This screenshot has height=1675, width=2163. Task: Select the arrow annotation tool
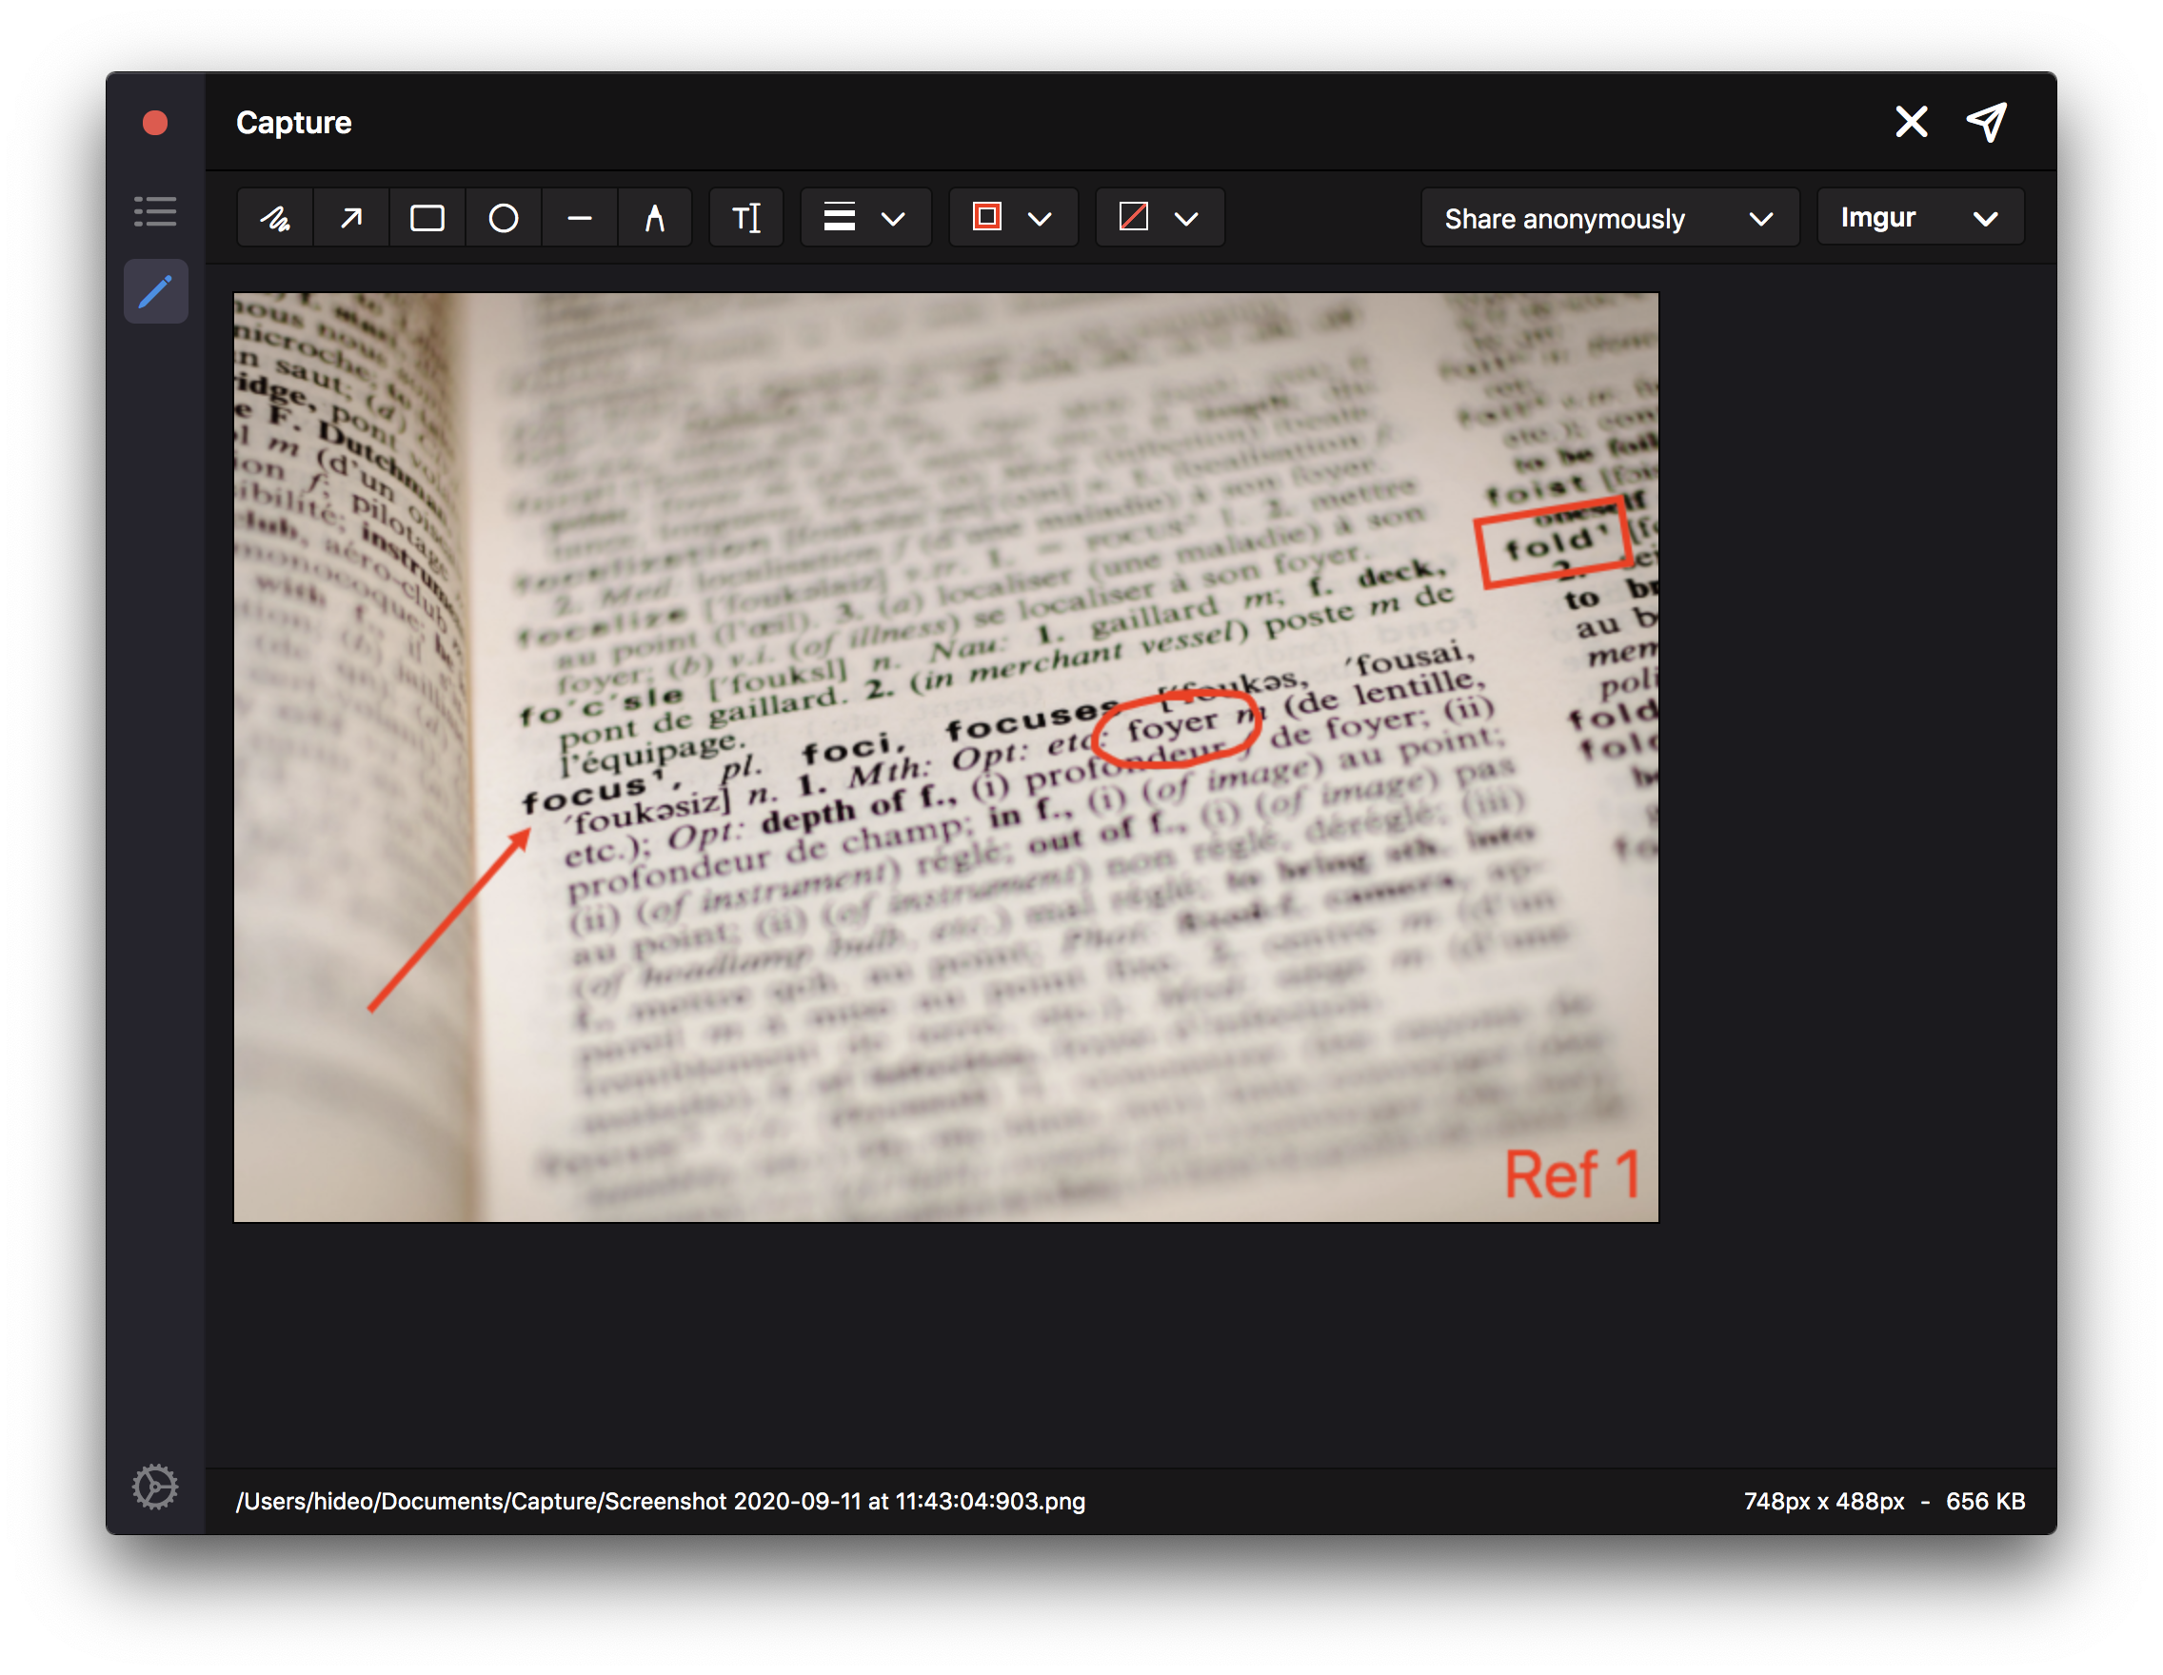tap(351, 218)
